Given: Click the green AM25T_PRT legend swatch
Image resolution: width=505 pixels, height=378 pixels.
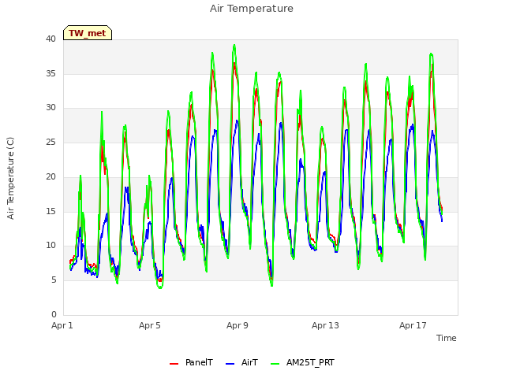Looking at the screenshot, I should (275, 364).
